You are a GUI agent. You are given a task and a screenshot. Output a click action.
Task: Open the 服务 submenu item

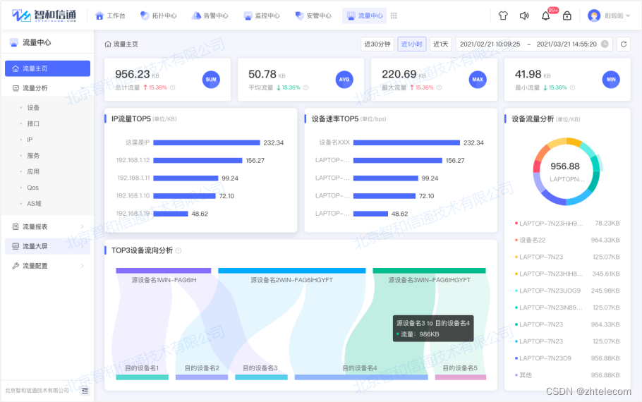33,156
